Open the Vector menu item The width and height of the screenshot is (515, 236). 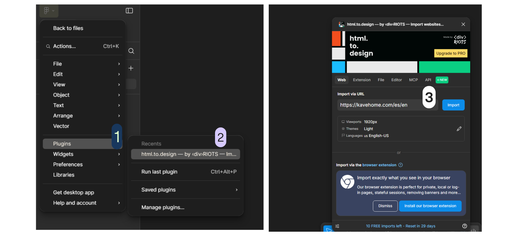pyautogui.click(x=82, y=126)
